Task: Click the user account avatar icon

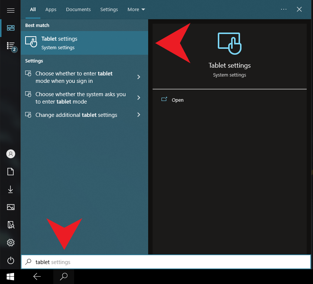Action: coord(11,154)
